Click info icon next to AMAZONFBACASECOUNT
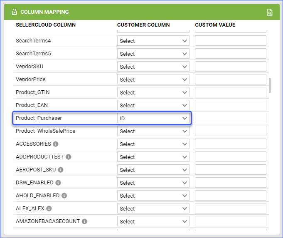This screenshot has width=283, height=238. tap(84, 221)
